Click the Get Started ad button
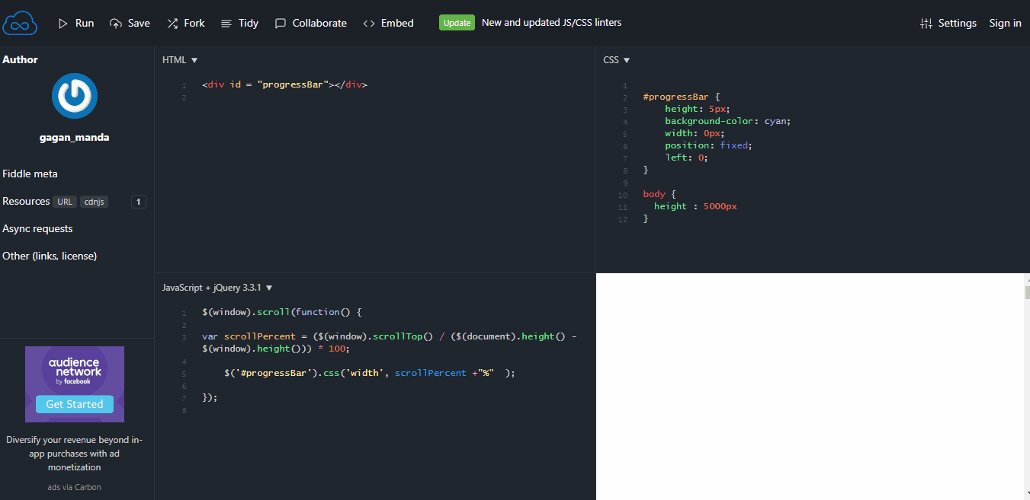The width and height of the screenshot is (1030, 500). [75, 404]
